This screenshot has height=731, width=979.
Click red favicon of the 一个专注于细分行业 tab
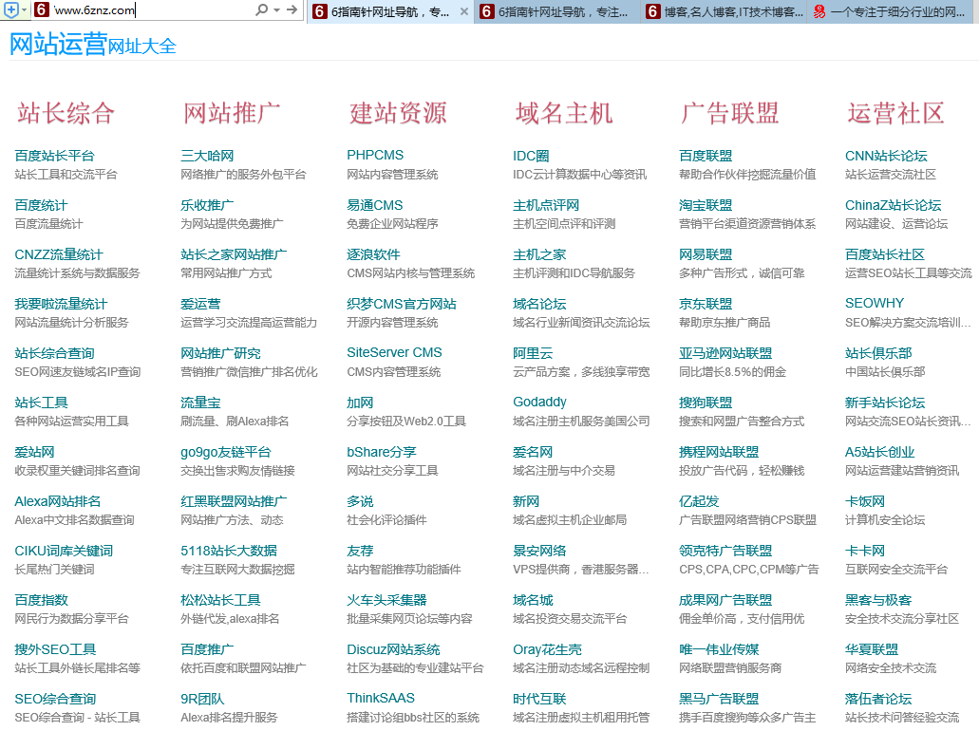point(819,11)
